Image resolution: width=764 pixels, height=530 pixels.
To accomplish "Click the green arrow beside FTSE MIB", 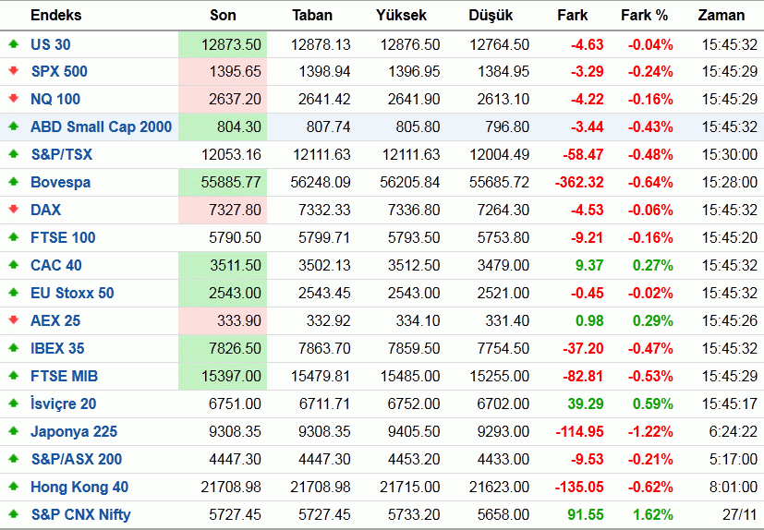I will pos(14,376).
